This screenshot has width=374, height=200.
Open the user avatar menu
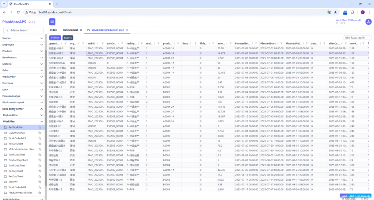tap(369, 22)
